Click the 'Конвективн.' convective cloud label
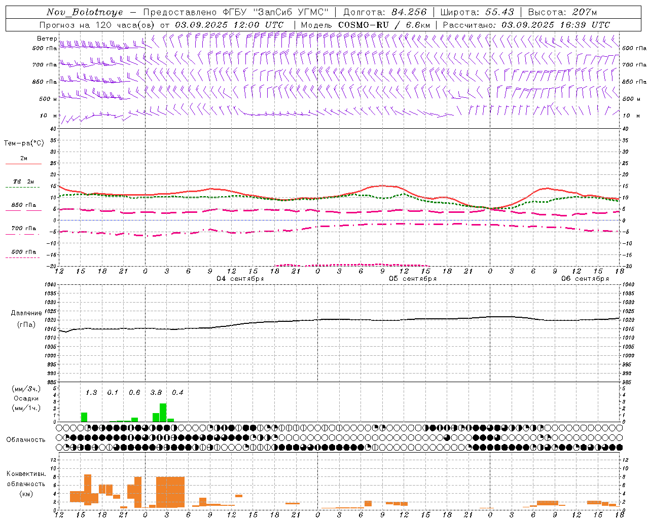 coord(26,474)
